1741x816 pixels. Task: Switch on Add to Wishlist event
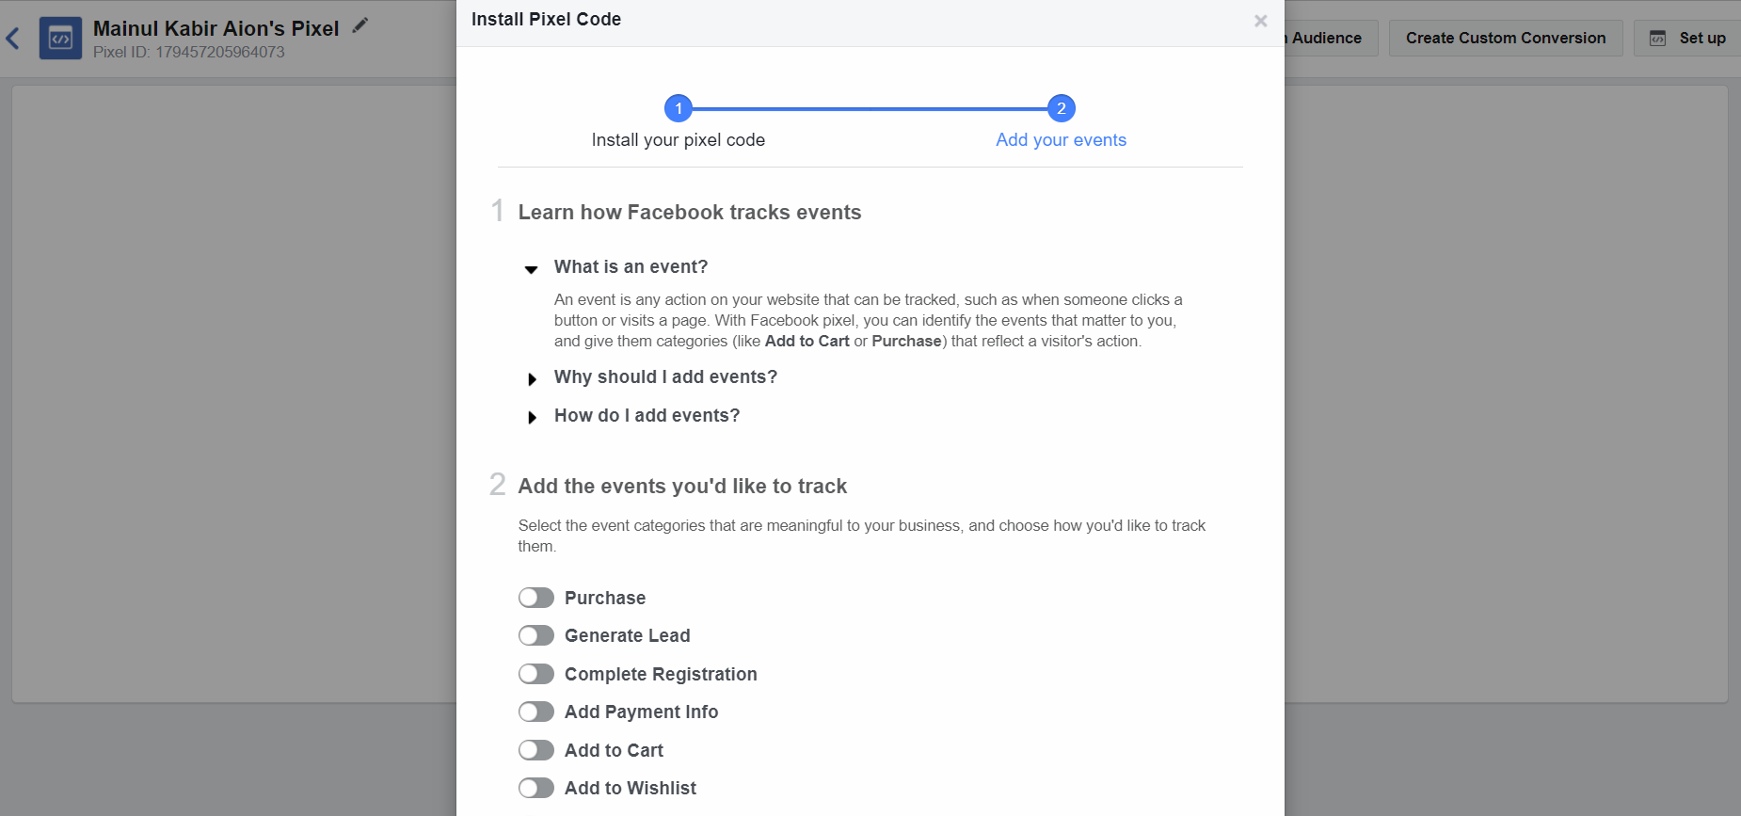tap(536, 788)
